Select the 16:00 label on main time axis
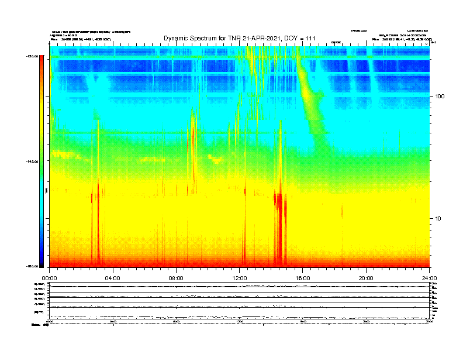 pyautogui.click(x=303, y=278)
